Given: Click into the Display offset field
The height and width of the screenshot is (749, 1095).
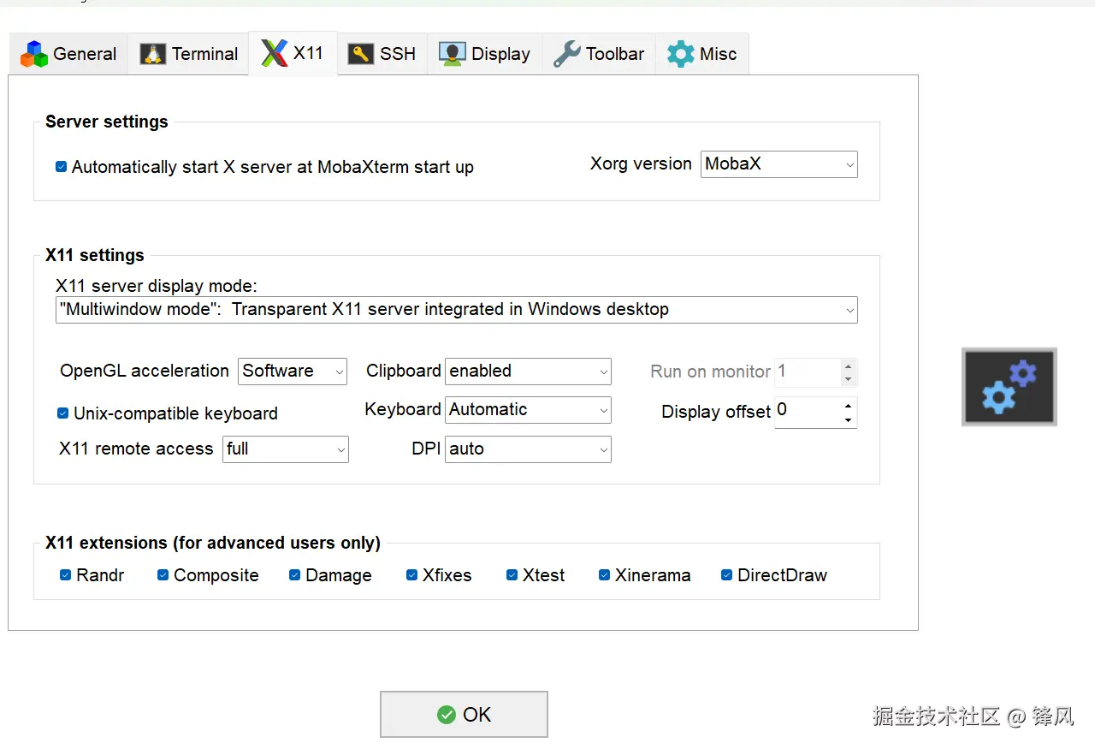Looking at the screenshot, I should 807,412.
